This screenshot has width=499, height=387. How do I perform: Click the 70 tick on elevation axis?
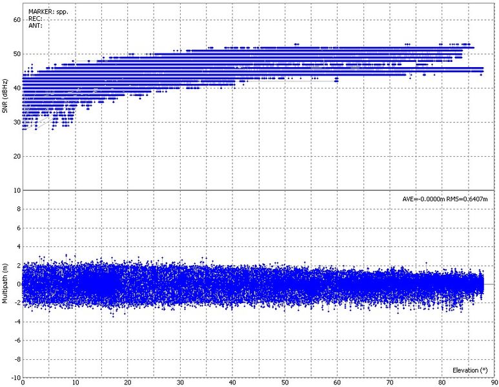point(389,382)
